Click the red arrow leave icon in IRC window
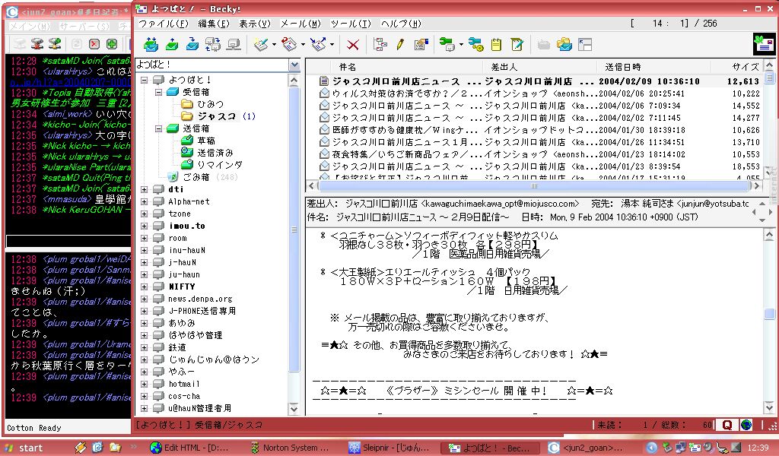Screen dimensions: 779x456 [94, 43]
